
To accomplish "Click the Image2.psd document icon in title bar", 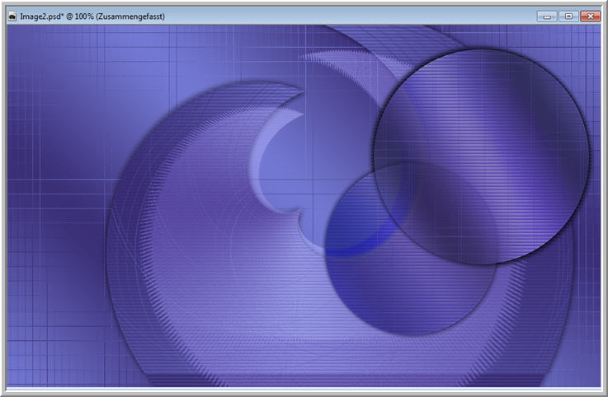I will coord(12,16).
